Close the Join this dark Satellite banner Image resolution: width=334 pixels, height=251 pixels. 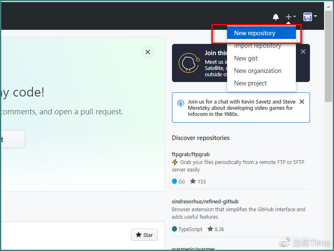pyautogui.click(x=303, y=51)
